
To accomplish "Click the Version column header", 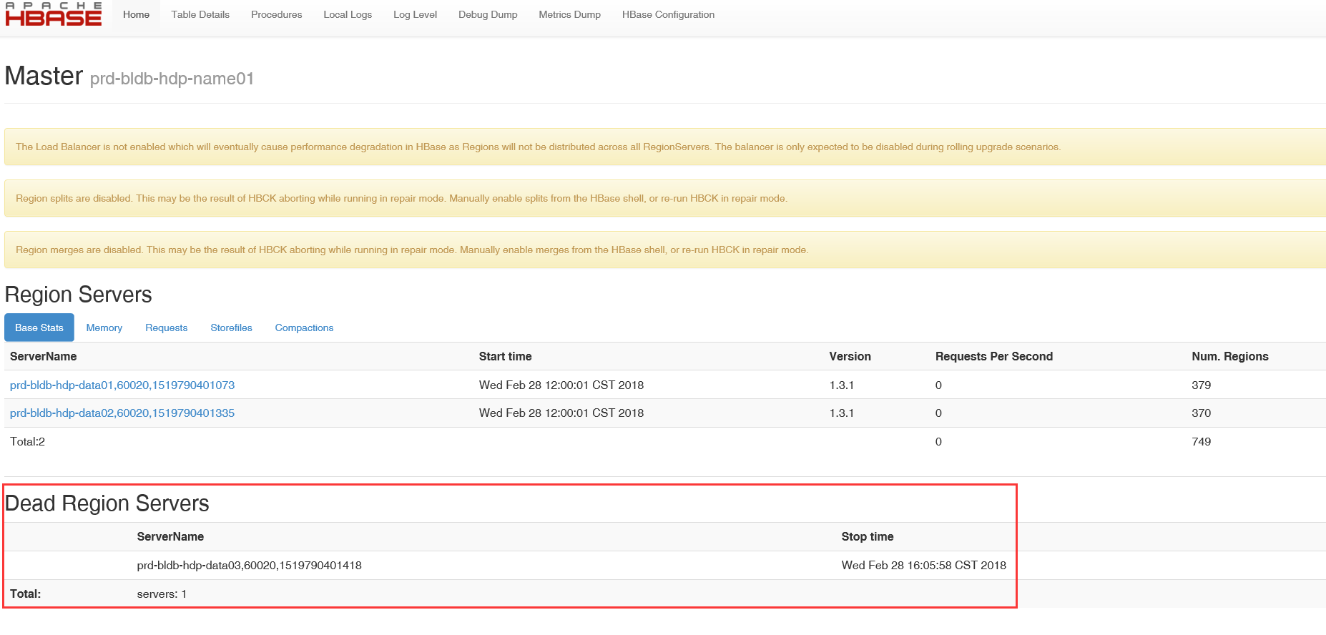I will (x=850, y=356).
